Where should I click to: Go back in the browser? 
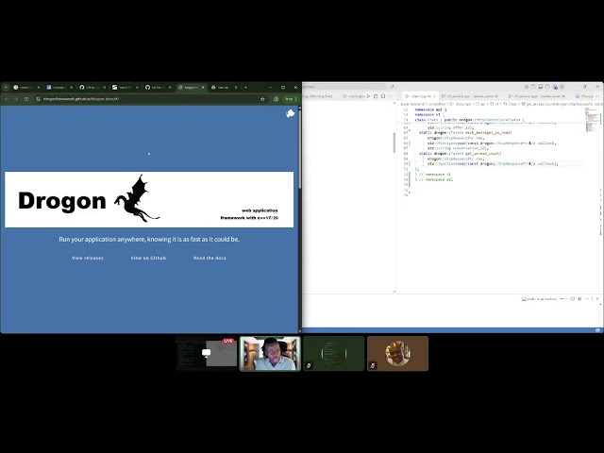[x=7, y=99]
